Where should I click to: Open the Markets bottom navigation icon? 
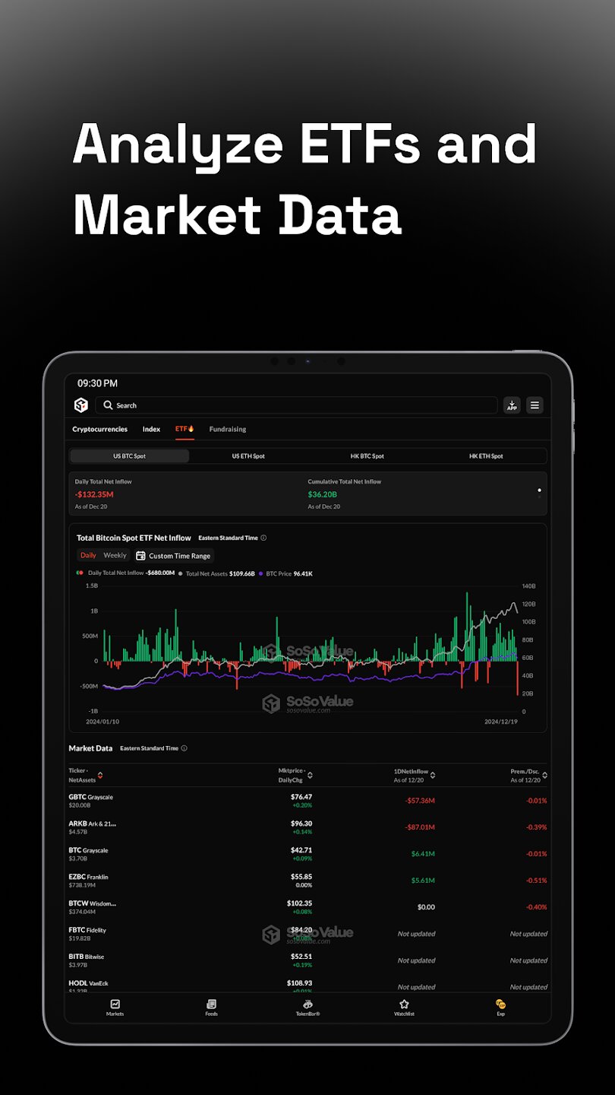point(115,1005)
